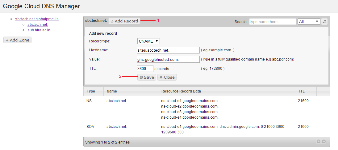Click ns-cloud-e3.googledomains.com. entry
The width and height of the screenshot is (338, 150).
point(190,112)
